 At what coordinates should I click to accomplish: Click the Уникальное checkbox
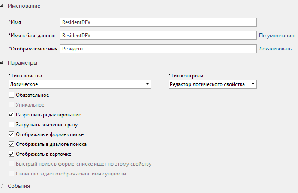coord(12,105)
